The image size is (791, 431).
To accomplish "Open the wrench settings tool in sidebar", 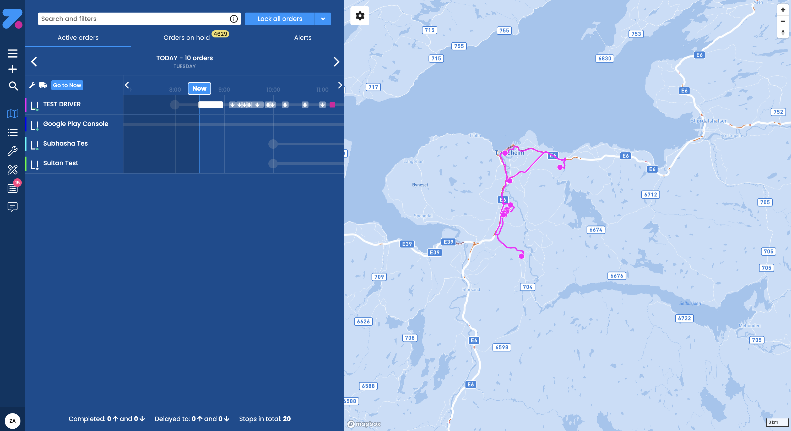I will 13,151.
